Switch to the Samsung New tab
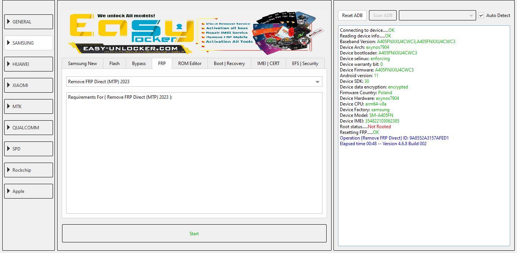Image resolution: width=517 pixels, height=253 pixels. point(83,64)
